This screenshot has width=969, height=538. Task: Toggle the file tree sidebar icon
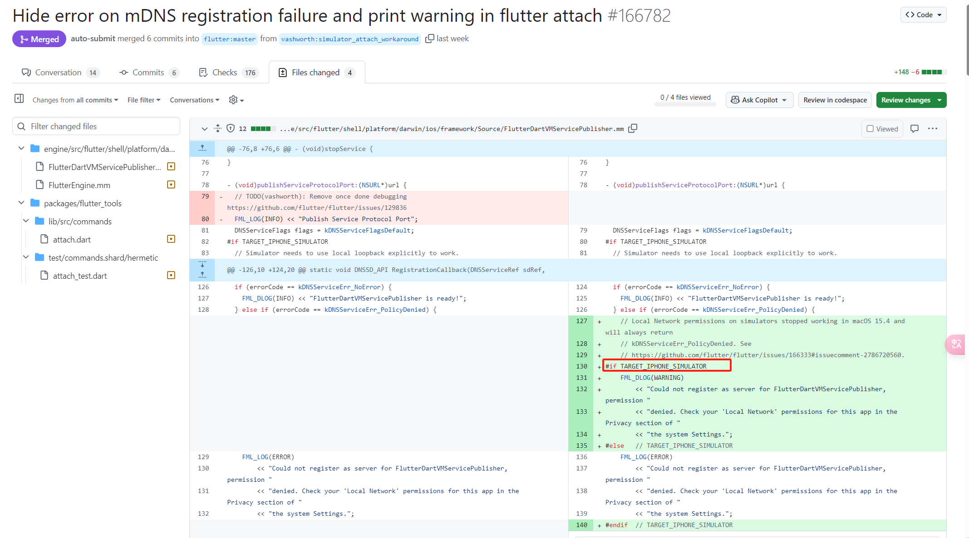[19, 99]
